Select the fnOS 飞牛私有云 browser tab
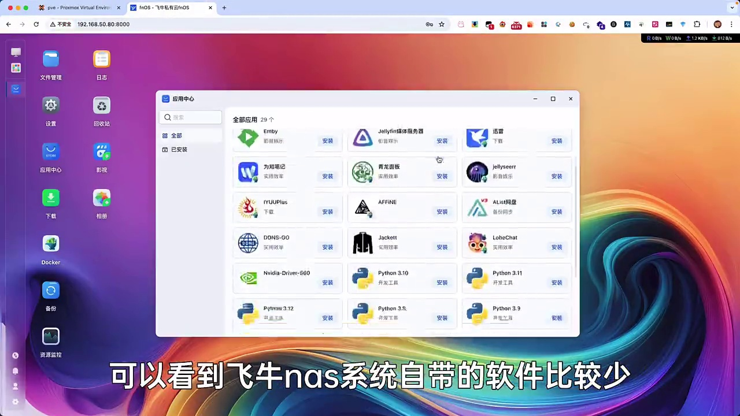The width and height of the screenshot is (740, 416). (x=171, y=8)
